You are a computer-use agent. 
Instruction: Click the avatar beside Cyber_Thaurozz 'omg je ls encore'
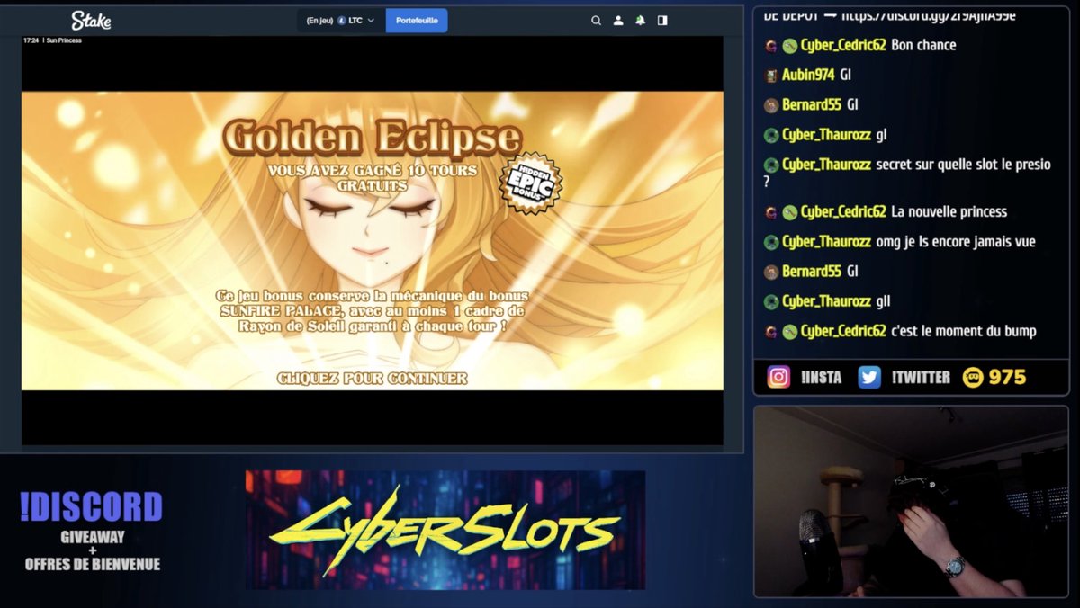tap(771, 242)
